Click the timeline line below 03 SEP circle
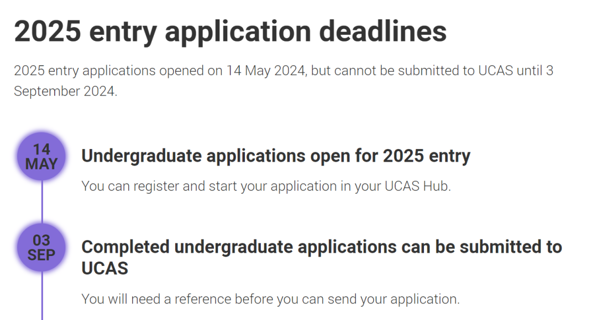The width and height of the screenshot is (597, 320). click(x=42, y=296)
